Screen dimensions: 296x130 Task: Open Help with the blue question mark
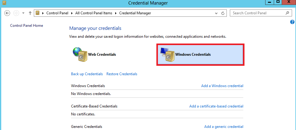pos(292,22)
